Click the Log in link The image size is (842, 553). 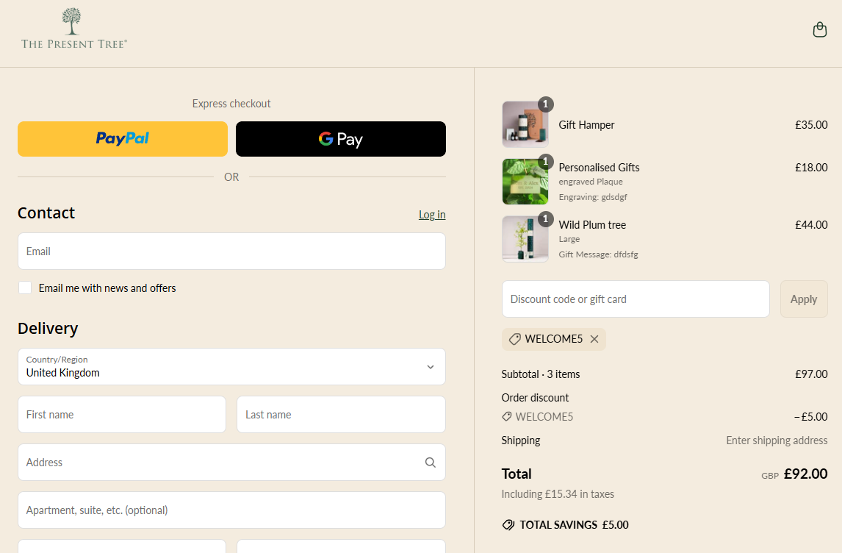(432, 215)
